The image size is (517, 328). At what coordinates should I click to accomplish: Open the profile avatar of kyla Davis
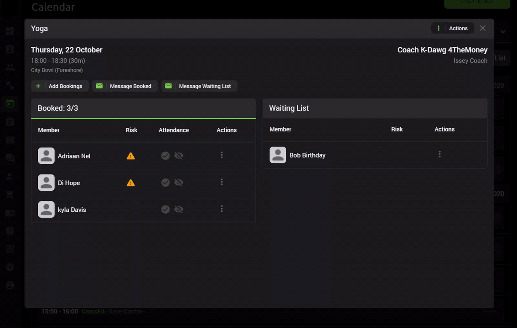pos(46,210)
